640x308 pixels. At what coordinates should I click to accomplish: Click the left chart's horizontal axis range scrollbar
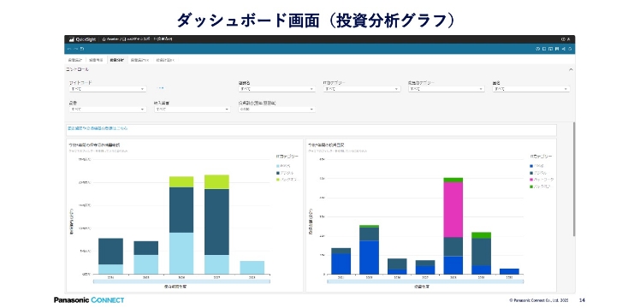pos(181,281)
